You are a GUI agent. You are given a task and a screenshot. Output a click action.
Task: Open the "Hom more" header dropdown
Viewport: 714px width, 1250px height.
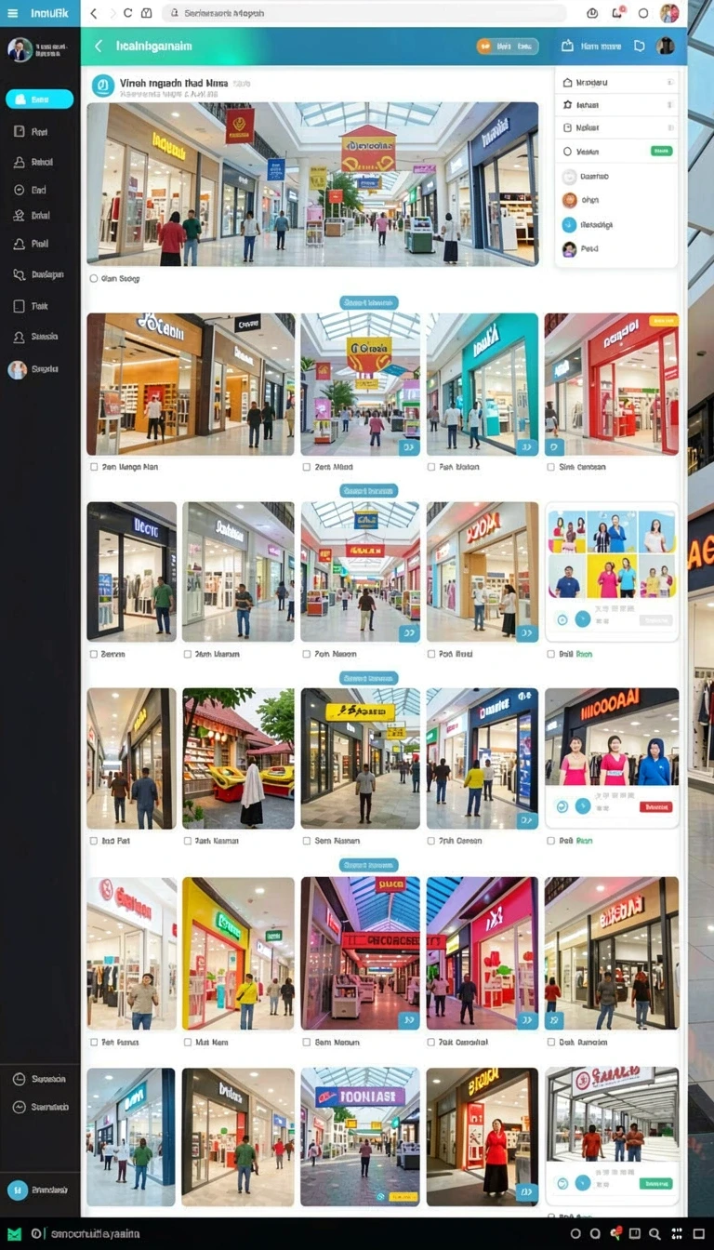[591, 46]
